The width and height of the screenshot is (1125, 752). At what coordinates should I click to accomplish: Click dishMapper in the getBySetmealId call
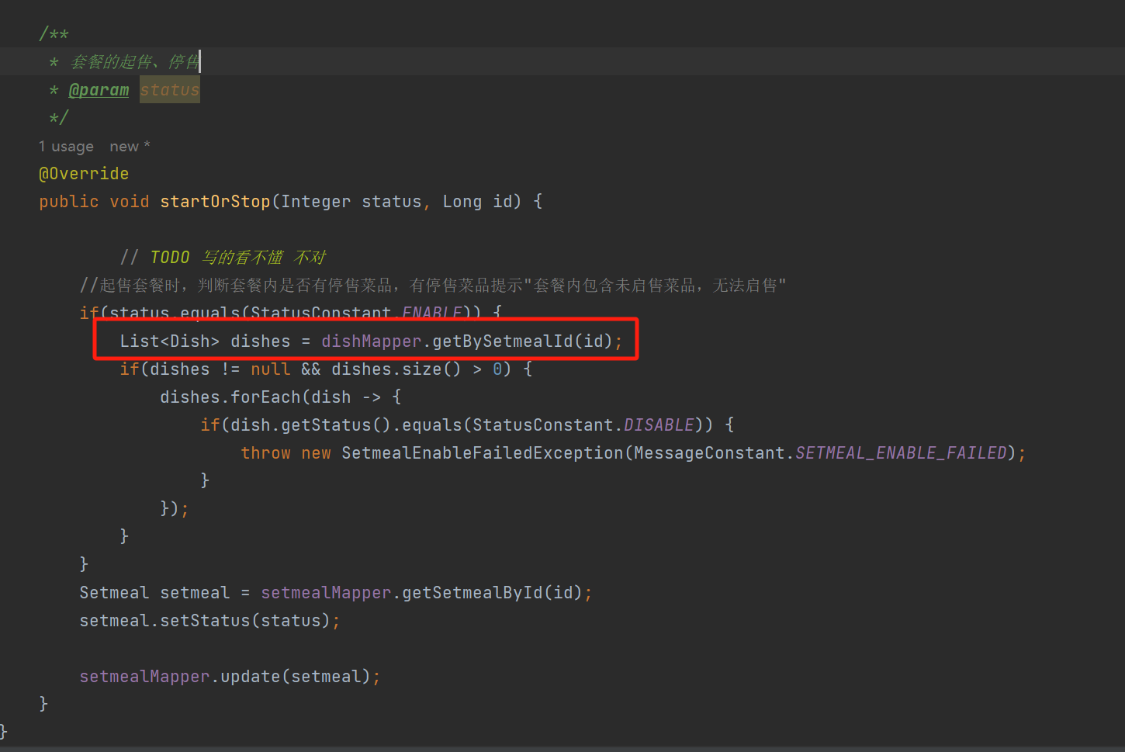point(371,341)
